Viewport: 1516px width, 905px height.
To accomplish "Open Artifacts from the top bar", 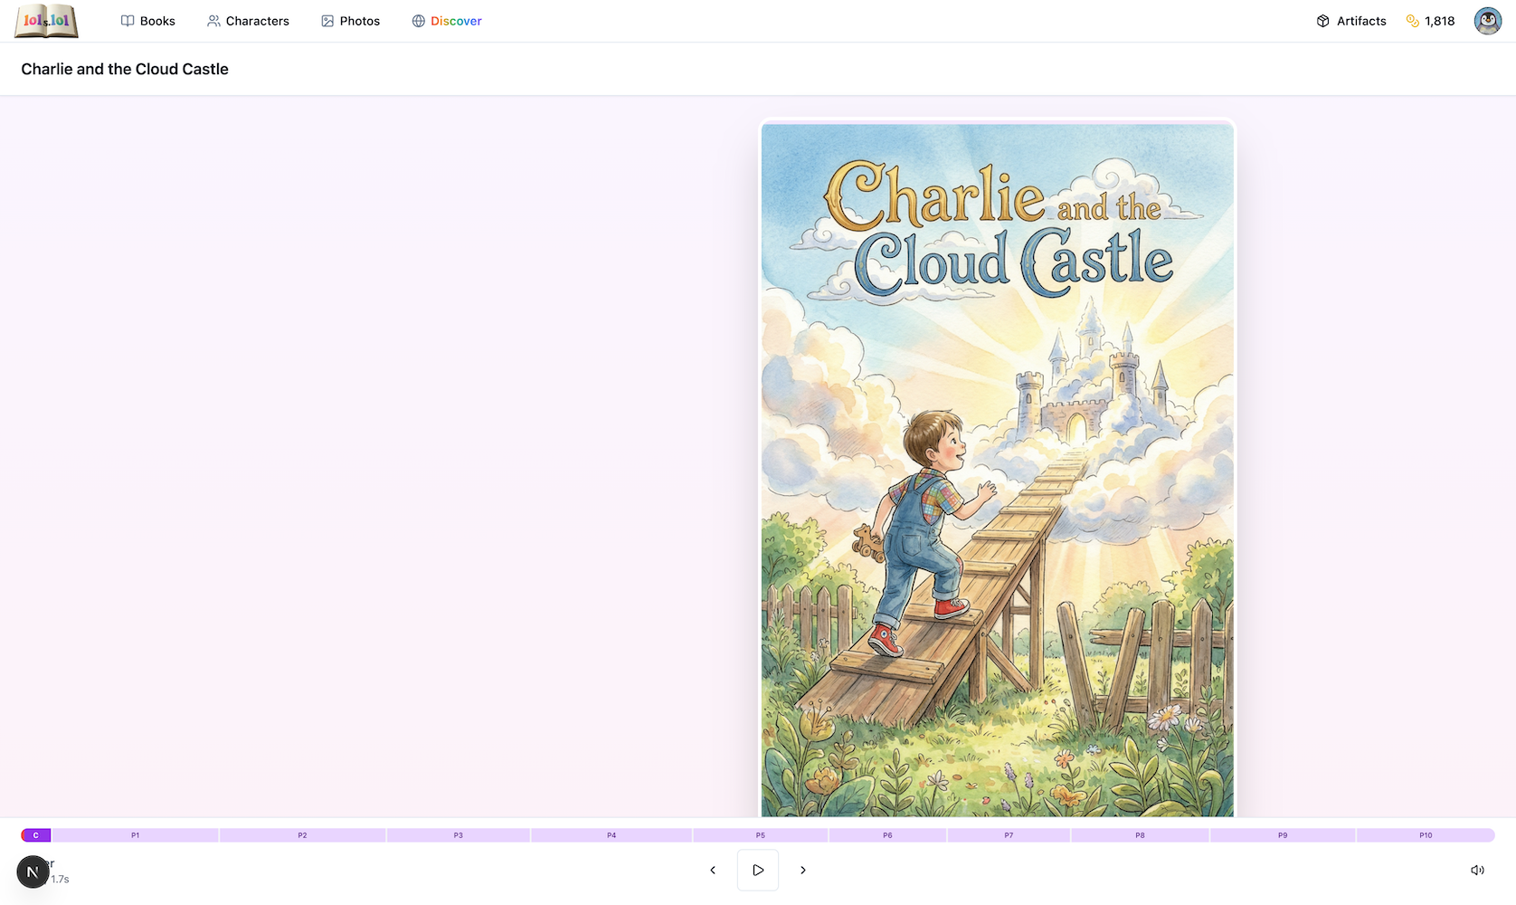I will (1351, 21).
